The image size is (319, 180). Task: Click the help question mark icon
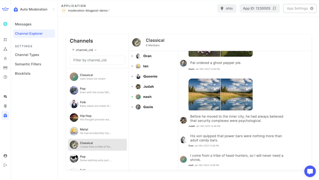click(5, 77)
